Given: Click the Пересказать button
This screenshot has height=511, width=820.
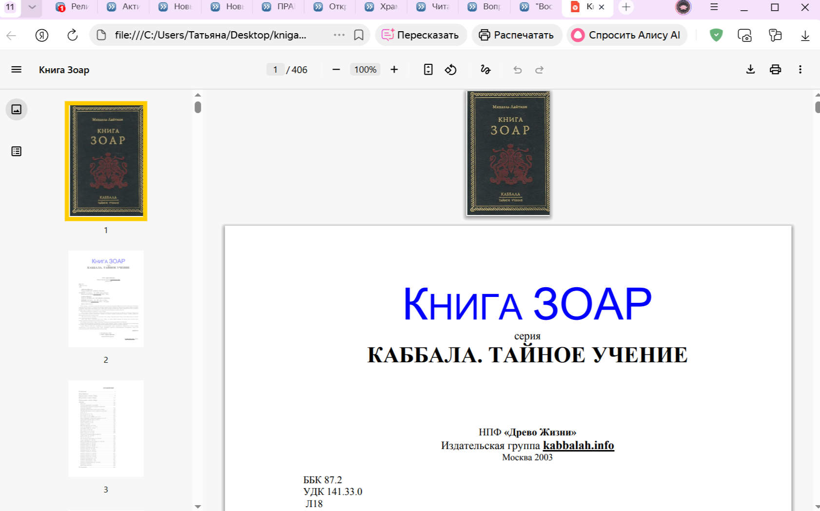Looking at the screenshot, I should point(421,35).
